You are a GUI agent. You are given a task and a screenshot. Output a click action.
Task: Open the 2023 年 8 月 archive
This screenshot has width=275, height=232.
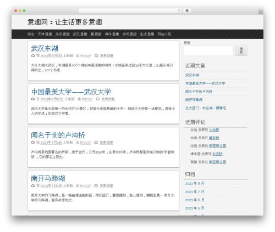(195, 183)
